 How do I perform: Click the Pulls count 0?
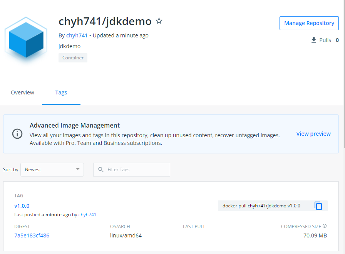(x=337, y=40)
